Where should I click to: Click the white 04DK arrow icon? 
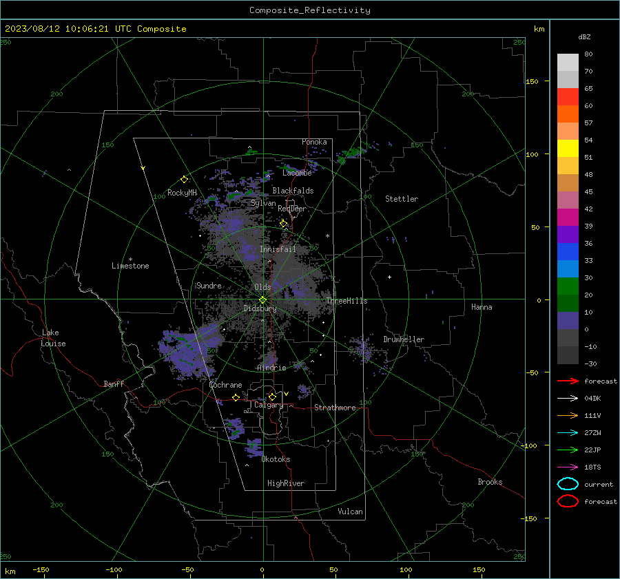coord(568,398)
